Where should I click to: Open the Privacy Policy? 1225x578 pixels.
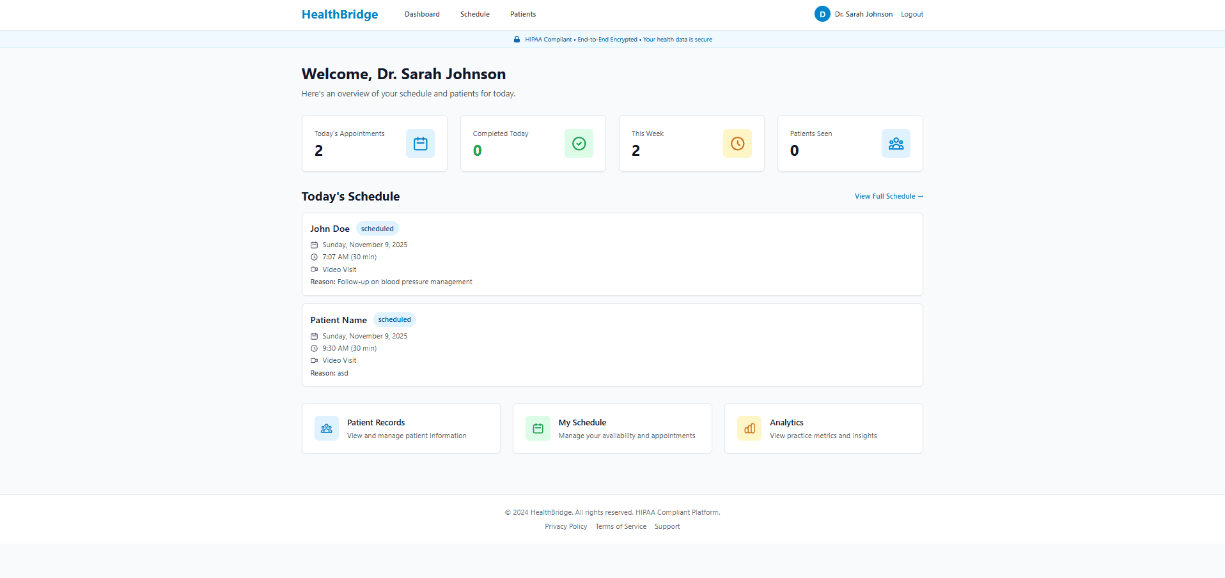565,526
